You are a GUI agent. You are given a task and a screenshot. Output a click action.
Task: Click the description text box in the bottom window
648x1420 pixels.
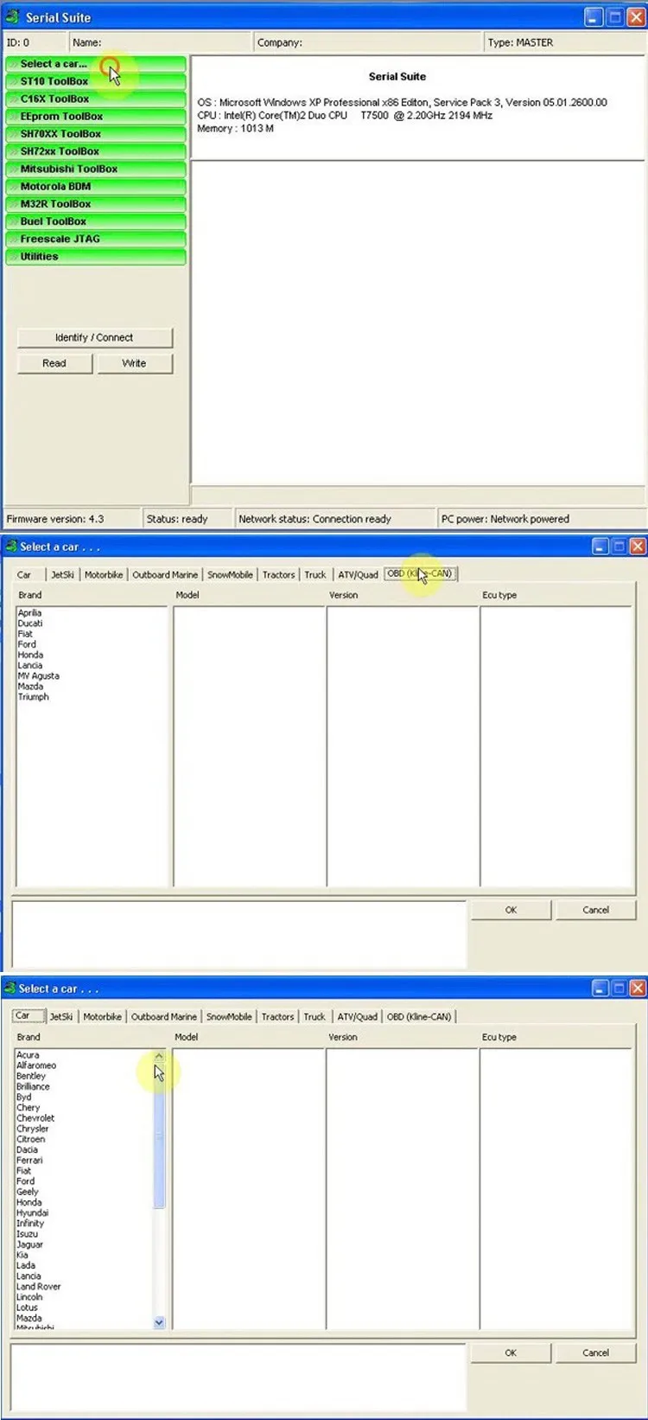(238, 1379)
